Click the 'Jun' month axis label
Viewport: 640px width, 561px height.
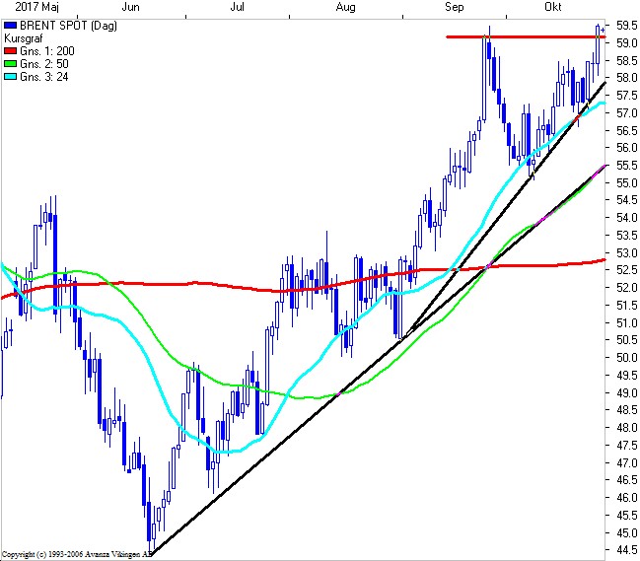[128, 8]
